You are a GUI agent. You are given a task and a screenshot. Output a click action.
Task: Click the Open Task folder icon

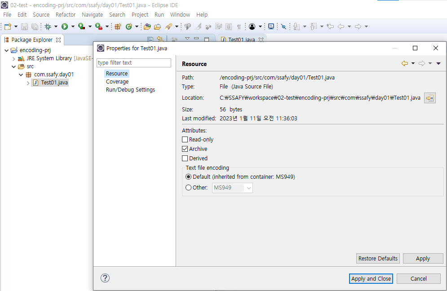(x=157, y=26)
